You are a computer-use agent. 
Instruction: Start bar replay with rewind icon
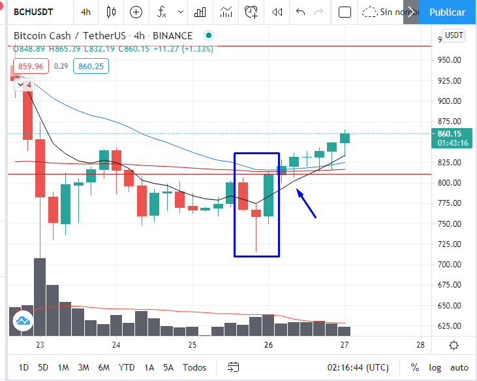(x=277, y=12)
